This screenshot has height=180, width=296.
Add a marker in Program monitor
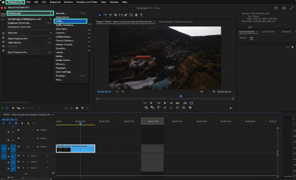(151, 103)
